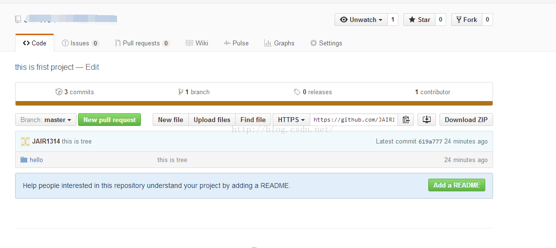Viewport: 556px width, 248px height.
Task: Click the clone URL input field
Action: coord(354,120)
